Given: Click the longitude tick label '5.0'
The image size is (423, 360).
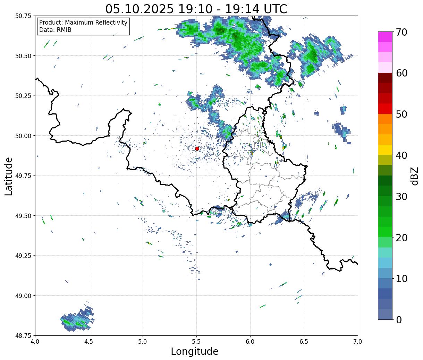Looking at the screenshot, I should [143, 342].
